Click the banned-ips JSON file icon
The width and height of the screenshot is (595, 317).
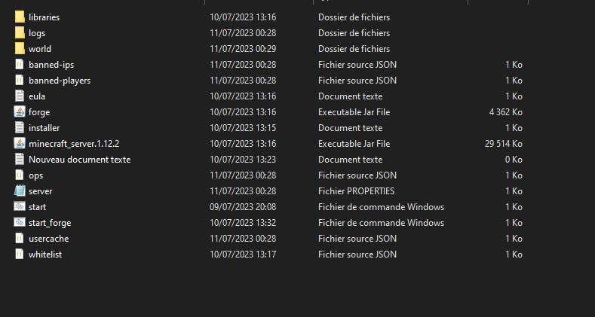pos(20,64)
